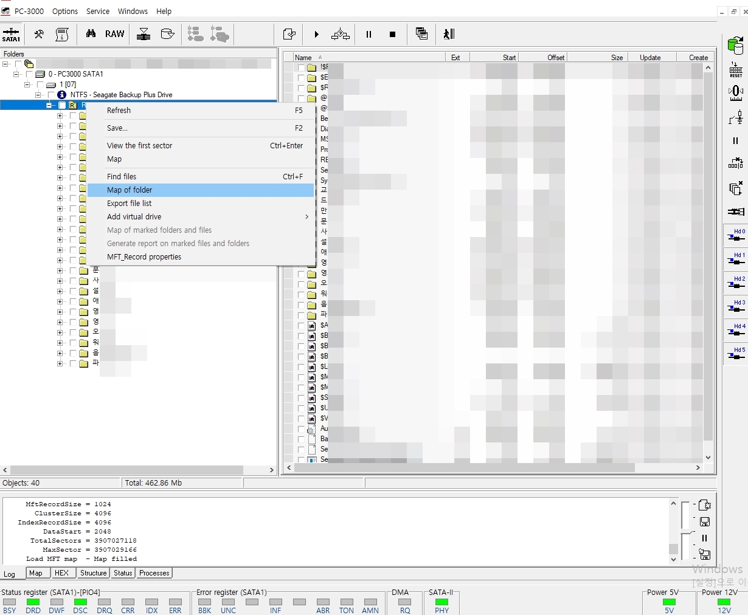Select head Hd 2 button
Image resolution: width=748 pixels, height=615 pixels.
click(736, 283)
